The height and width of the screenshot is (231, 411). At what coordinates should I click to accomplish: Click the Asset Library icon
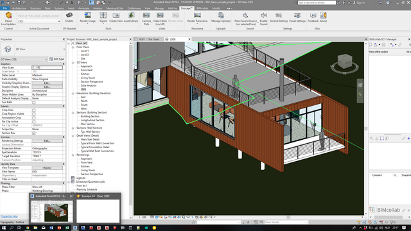tap(131, 15)
